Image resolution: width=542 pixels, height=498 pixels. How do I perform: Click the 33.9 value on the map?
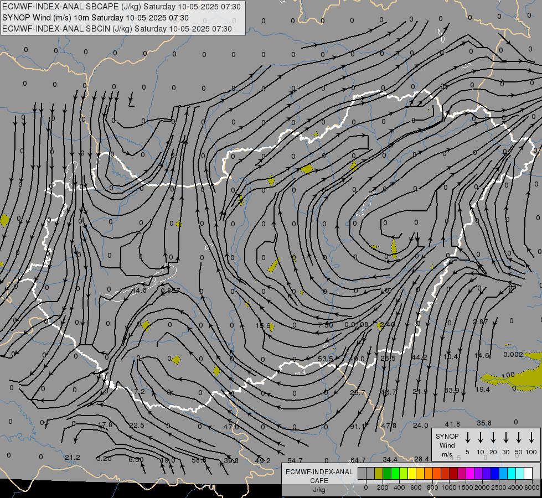tap(451, 391)
